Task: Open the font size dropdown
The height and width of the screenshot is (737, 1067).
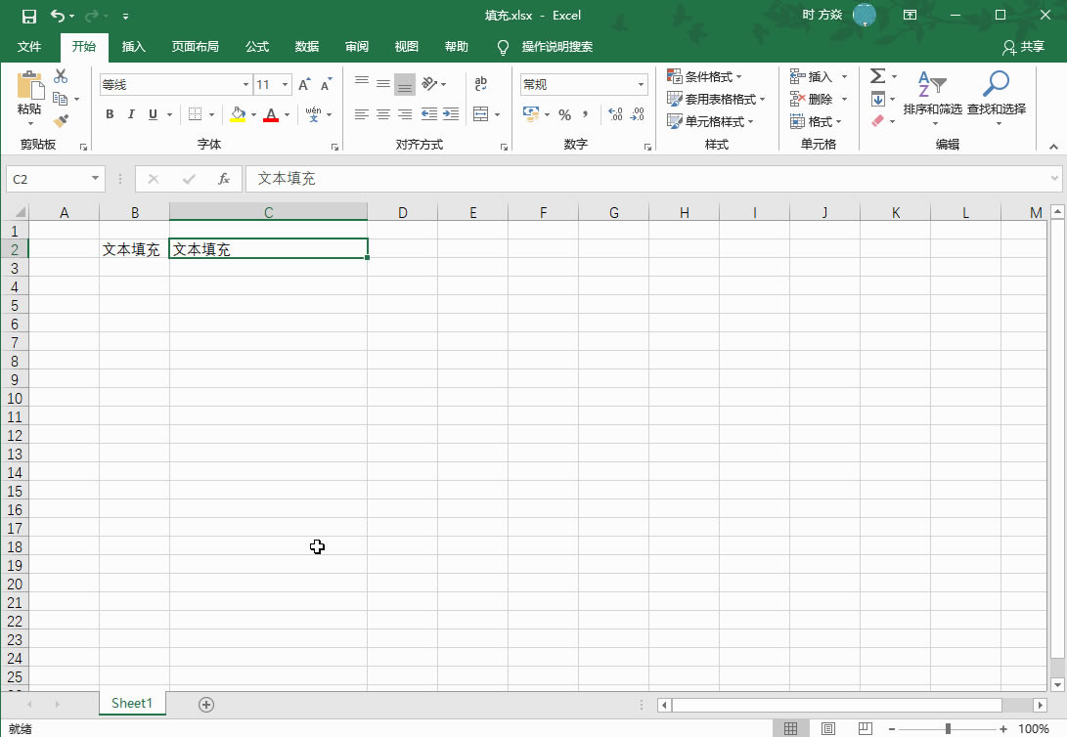Action: 287,84
